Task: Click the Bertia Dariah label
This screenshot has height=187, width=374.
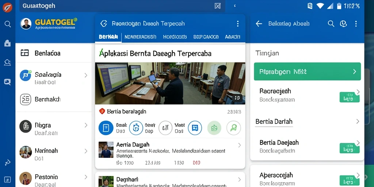Action: [274, 121]
